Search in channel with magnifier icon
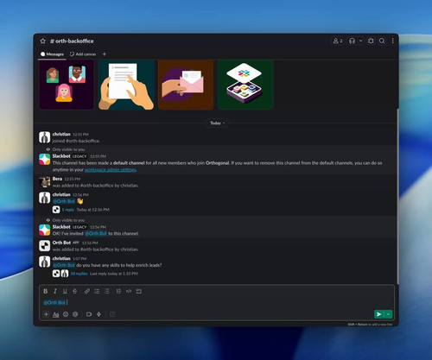432x360 pixels. (x=382, y=41)
